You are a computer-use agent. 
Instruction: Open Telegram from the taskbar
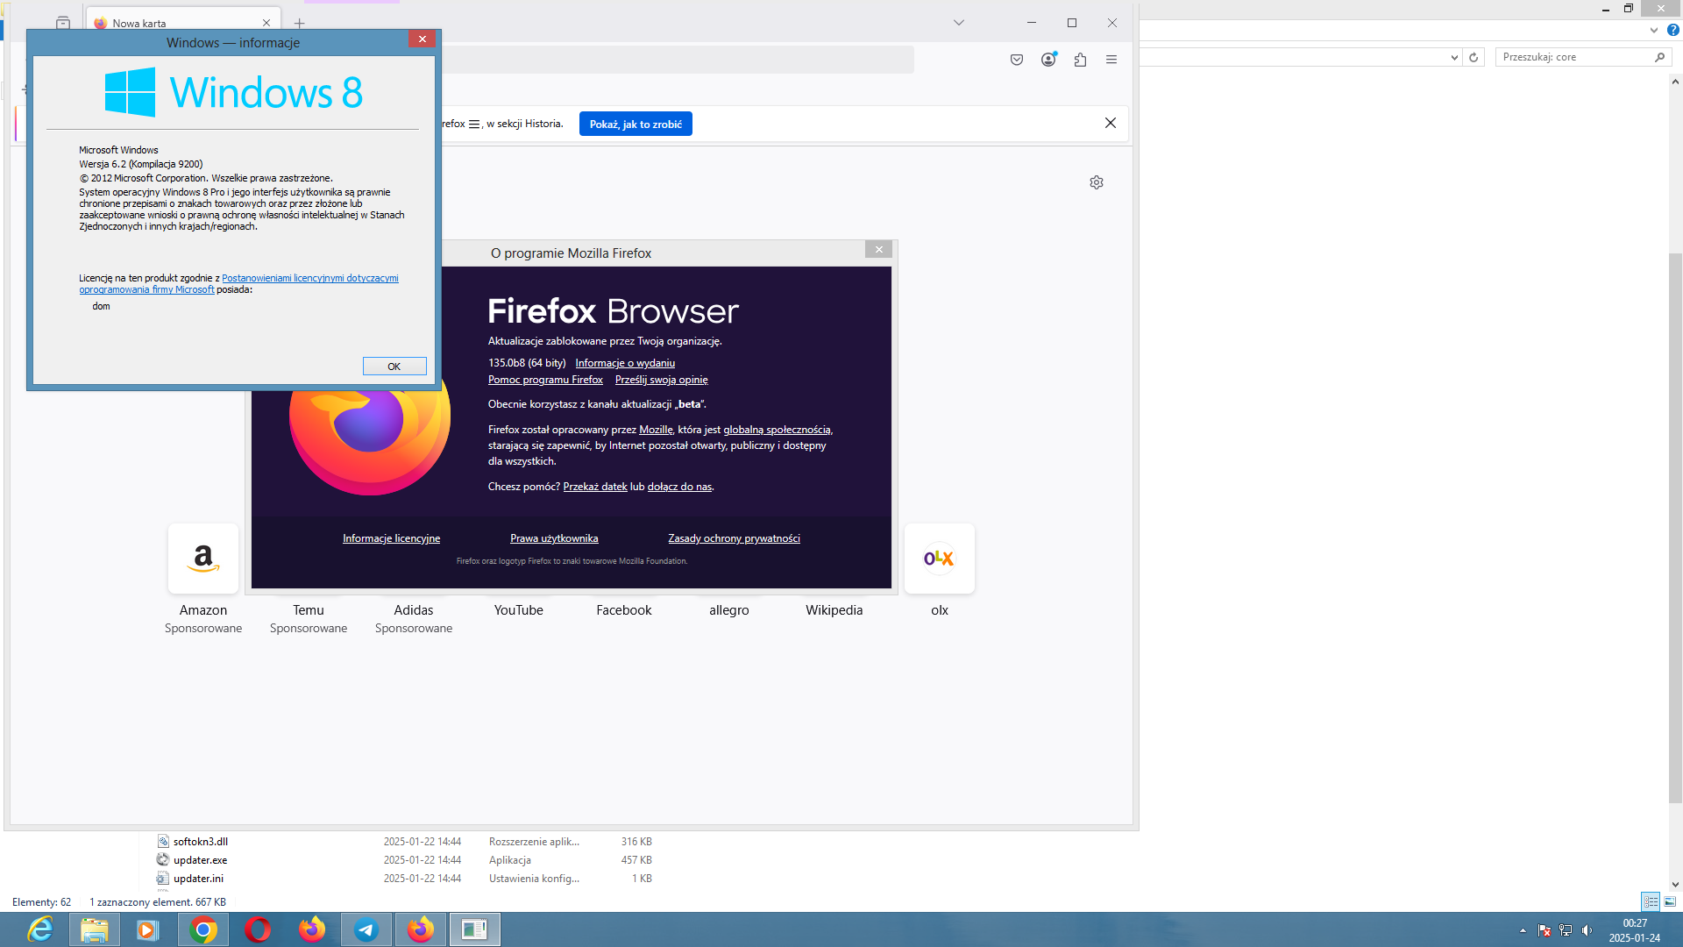tap(366, 929)
